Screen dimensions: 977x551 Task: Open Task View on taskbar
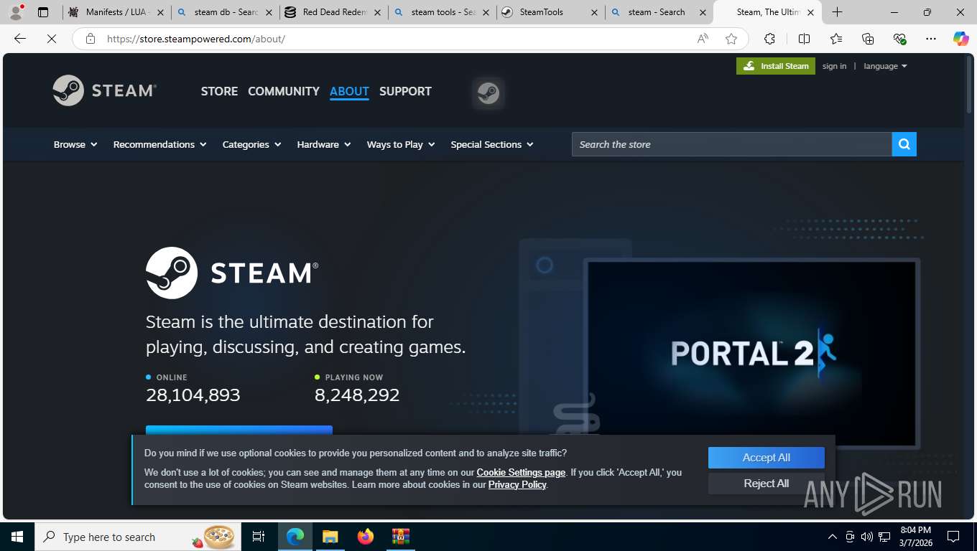click(x=259, y=537)
